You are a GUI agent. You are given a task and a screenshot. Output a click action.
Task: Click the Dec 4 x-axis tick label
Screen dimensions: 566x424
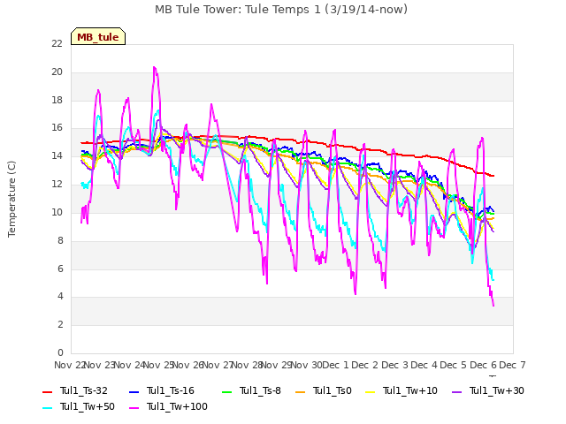pos(424,365)
